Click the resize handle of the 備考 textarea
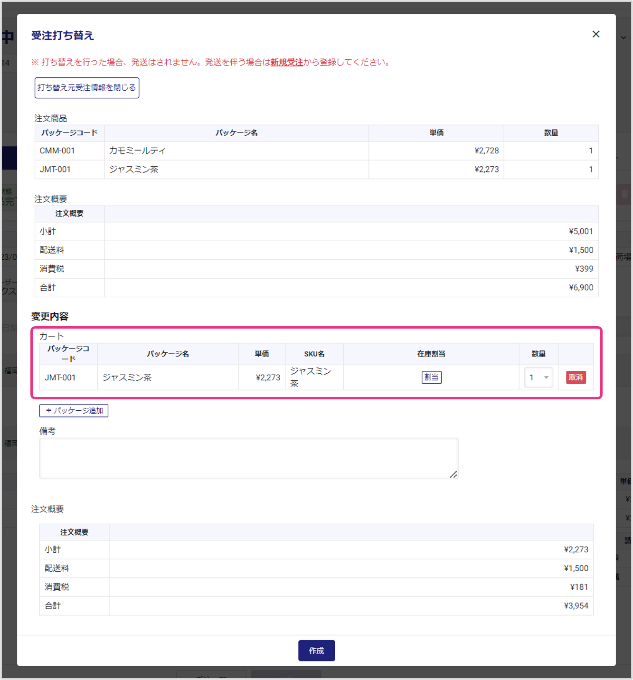633x680 pixels. click(x=453, y=474)
